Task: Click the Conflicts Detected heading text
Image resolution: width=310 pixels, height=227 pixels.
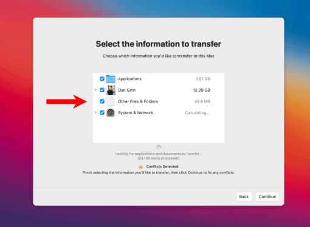Action: point(162,166)
